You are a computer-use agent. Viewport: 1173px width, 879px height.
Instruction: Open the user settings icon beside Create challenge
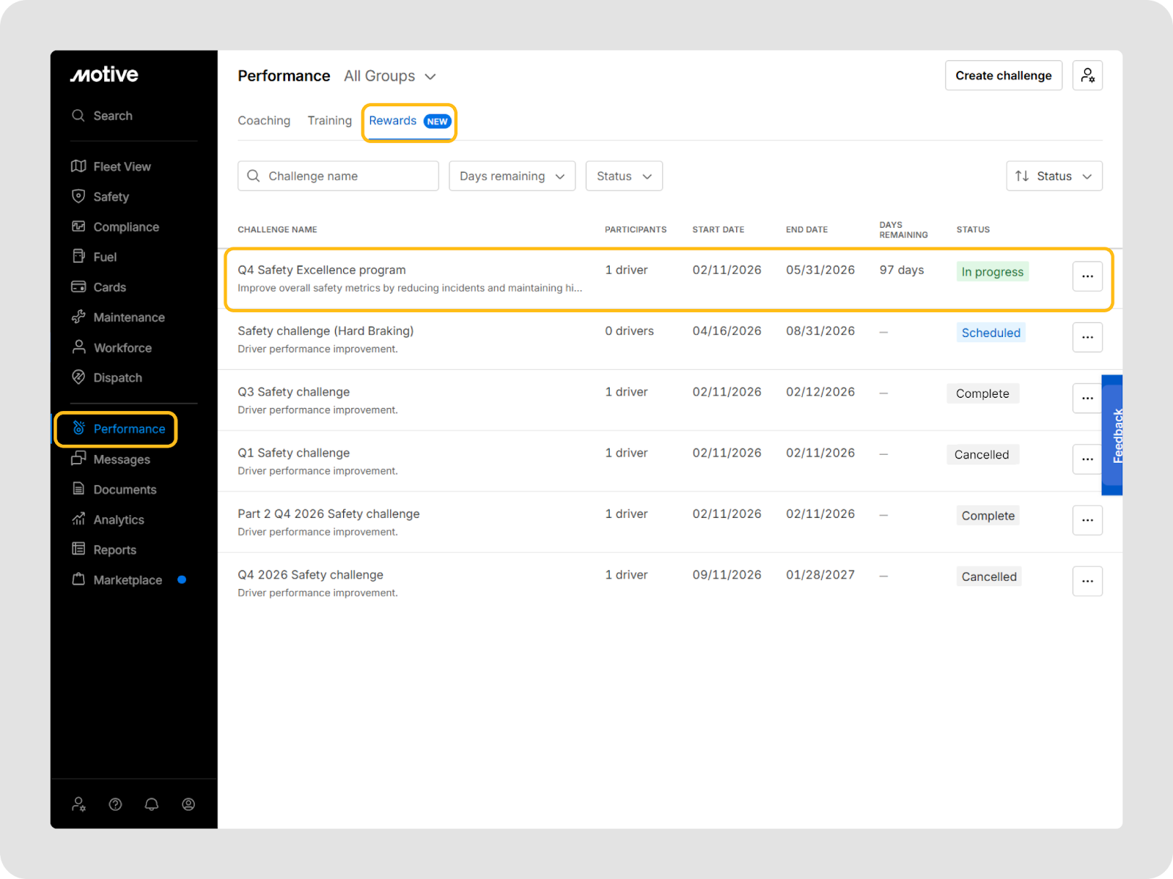click(1087, 75)
